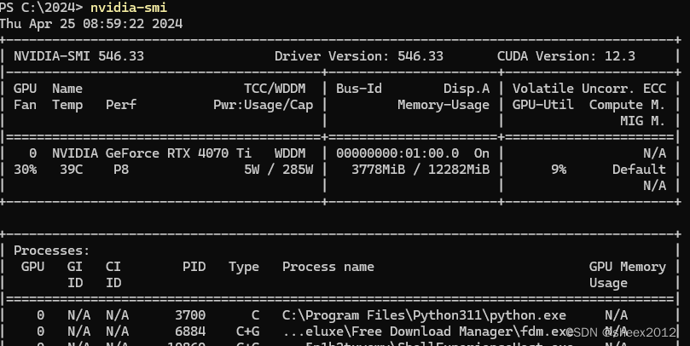
Task: Click the Processes: section header
Action: coord(51,251)
